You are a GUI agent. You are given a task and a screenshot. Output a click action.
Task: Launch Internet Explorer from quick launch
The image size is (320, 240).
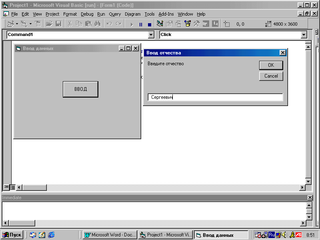(x=51, y=235)
